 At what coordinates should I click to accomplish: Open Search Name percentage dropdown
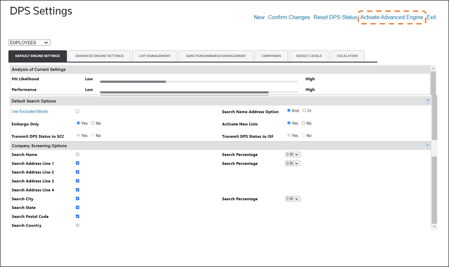click(293, 154)
